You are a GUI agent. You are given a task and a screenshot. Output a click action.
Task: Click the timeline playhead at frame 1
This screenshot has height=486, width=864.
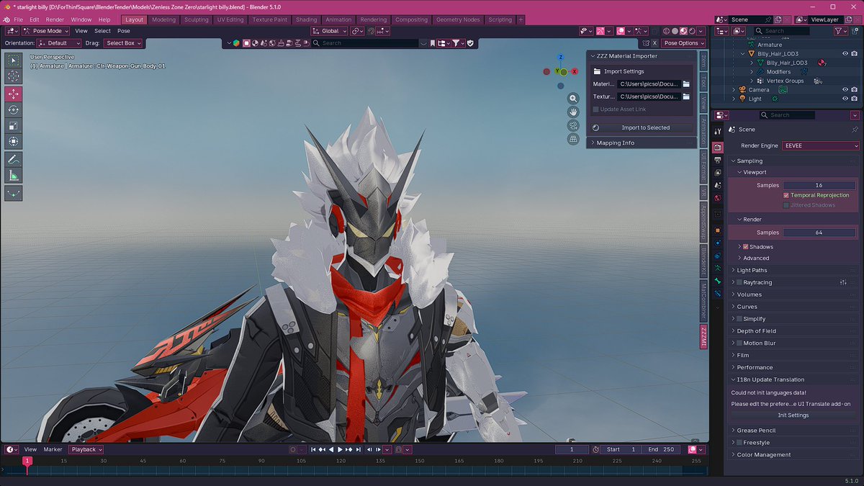pos(27,461)
